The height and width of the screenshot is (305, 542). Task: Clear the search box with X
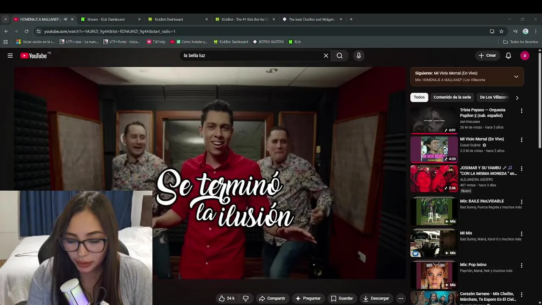[326, 55]
